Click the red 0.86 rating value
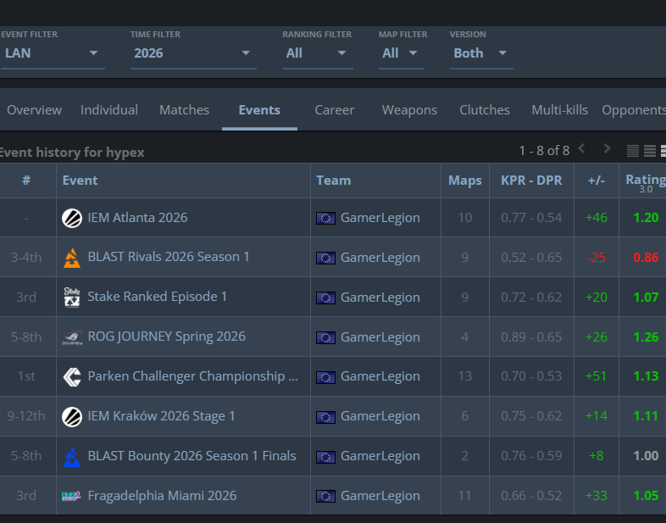Viewport: 666px width, 523px height. [x=646, y=258]
